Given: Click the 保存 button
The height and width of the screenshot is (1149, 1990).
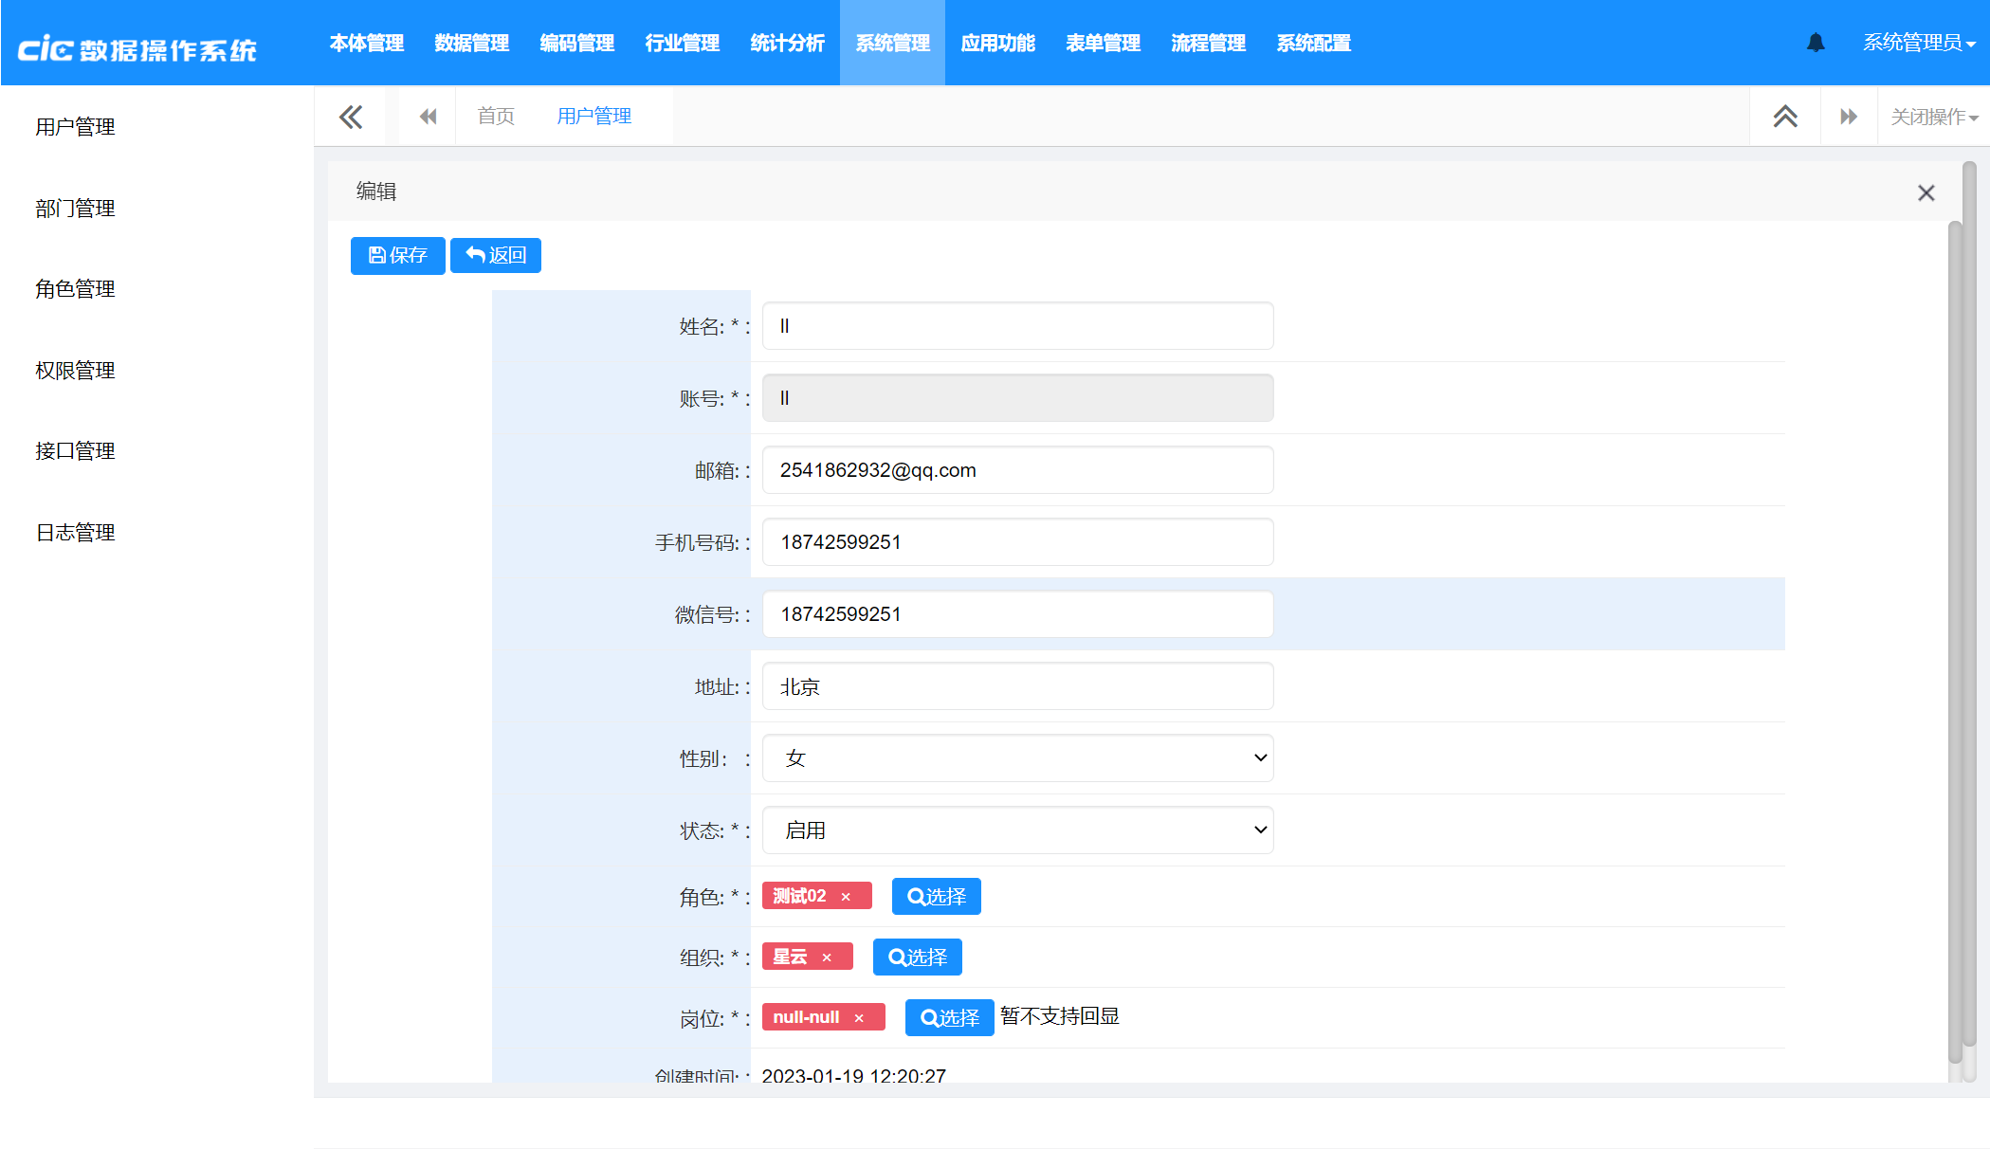Looking at the screenshot, I should (x=397, y=256).
